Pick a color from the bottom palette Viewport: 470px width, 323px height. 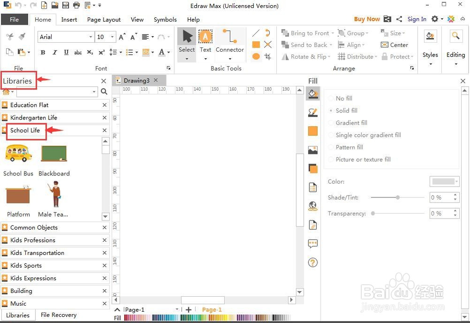(207, 318)
